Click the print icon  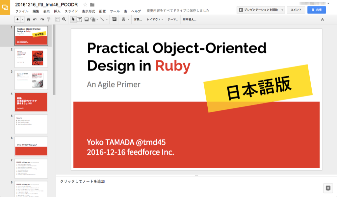click(28, 19)
